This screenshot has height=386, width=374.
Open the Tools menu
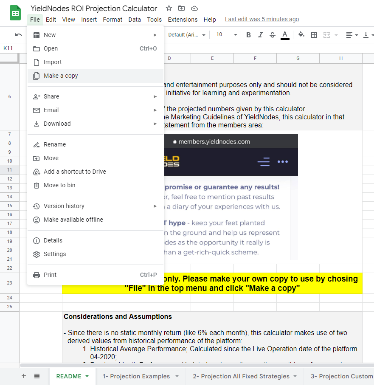point(154,20)
